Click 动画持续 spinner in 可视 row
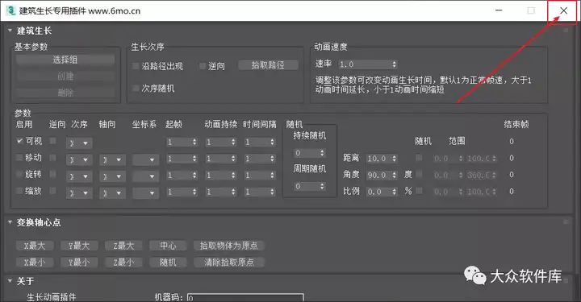This screenshot has height=302, width=581. (x=220, y=142)
